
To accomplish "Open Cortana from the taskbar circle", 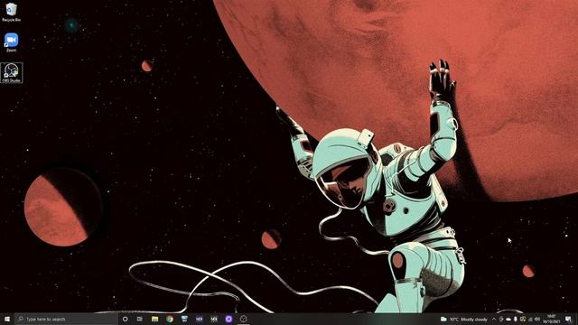I will pos(125,319).
